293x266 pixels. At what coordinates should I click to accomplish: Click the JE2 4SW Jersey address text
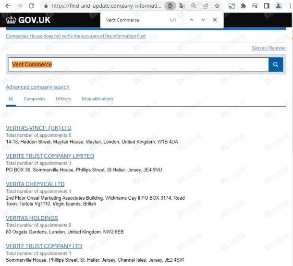pyautogui.click(x=95, y=260)
